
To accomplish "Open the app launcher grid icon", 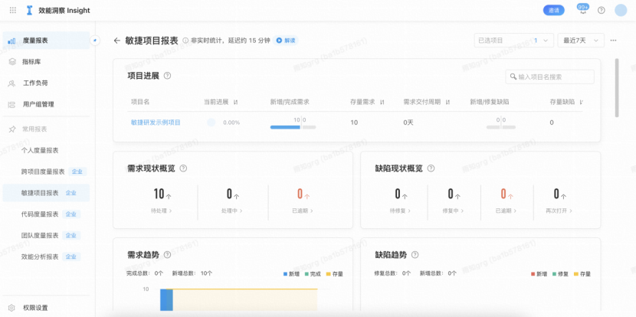I will pyautogui.click(x=11, y=10).
